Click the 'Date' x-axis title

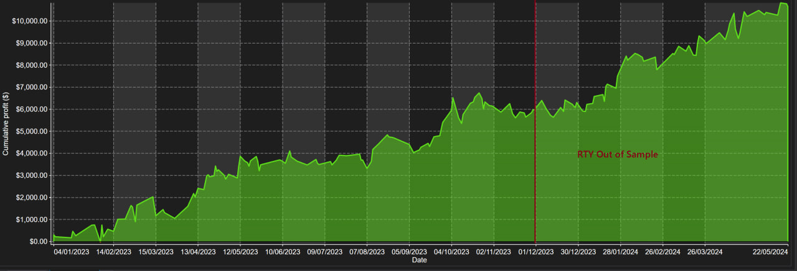(x=420, y=260)
